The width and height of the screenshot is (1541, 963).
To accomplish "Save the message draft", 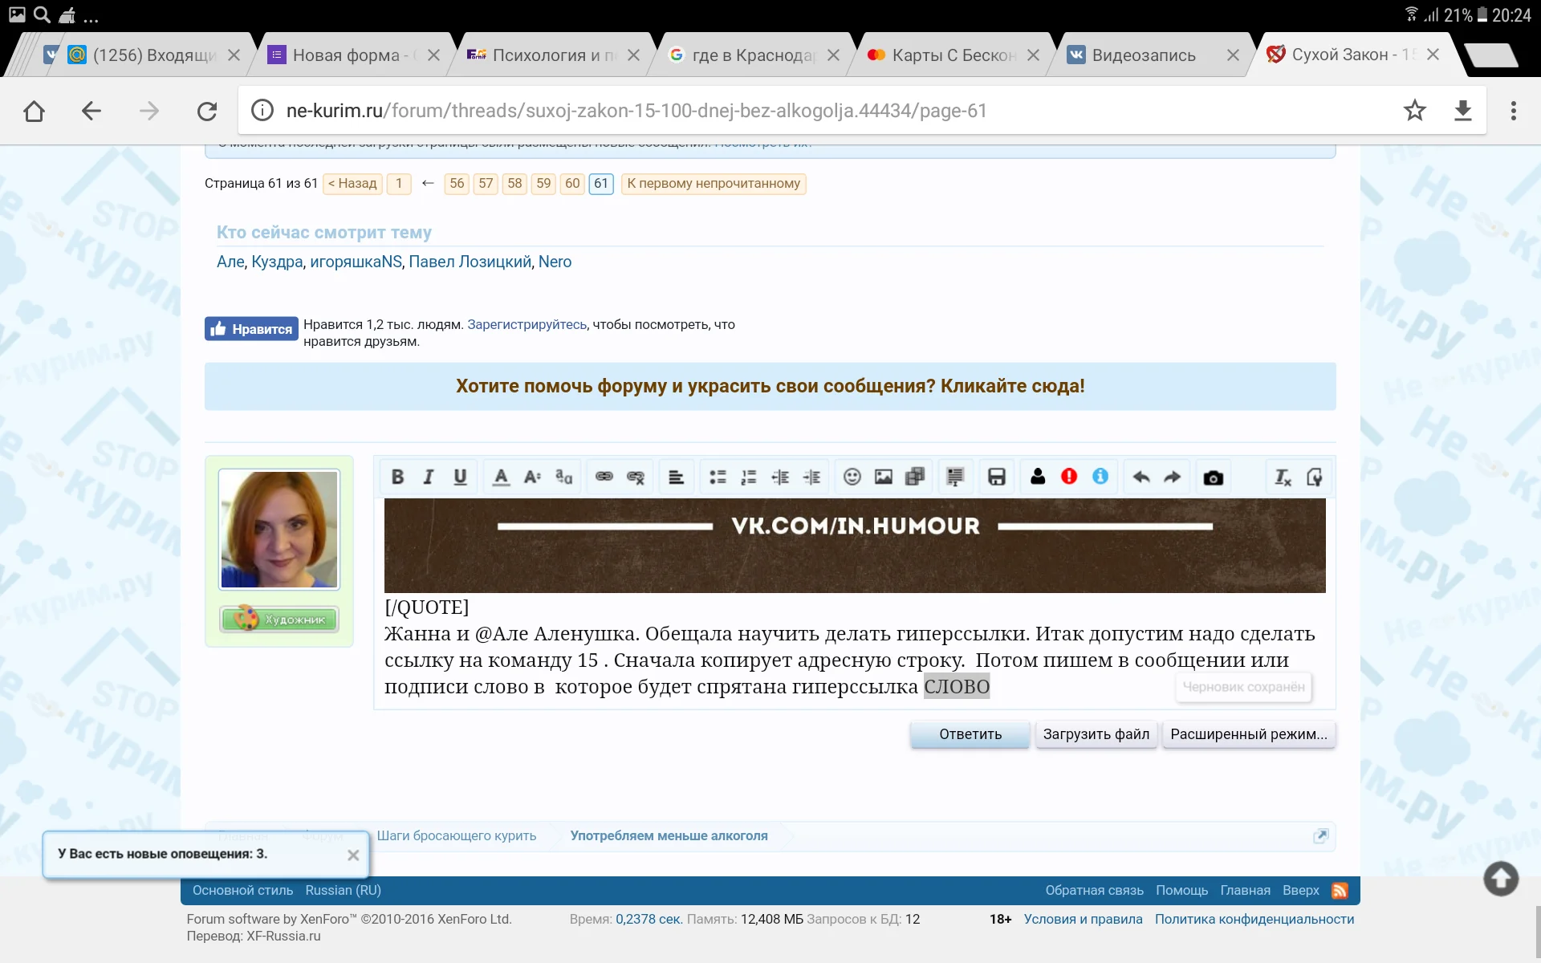I will tap(997, 476).
